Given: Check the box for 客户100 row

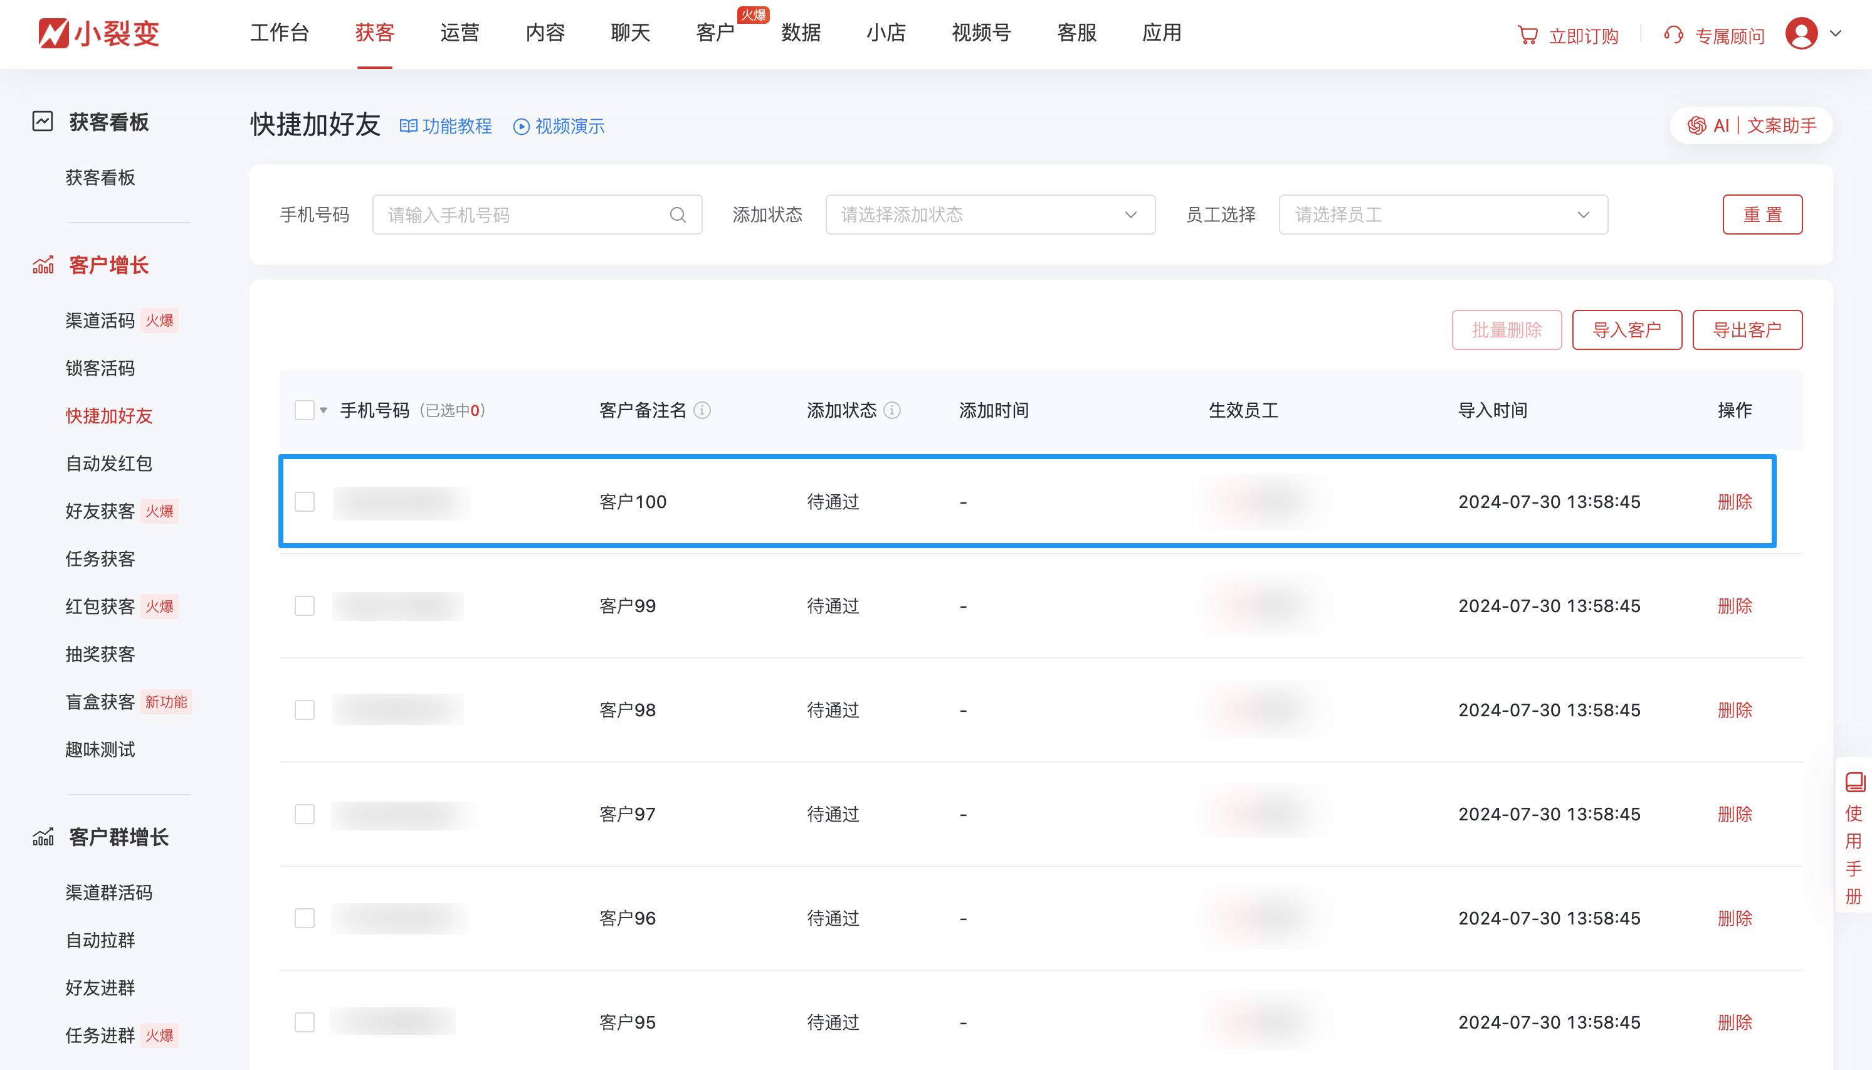Looking at the screenshot, I should click(x=305, y=502).
